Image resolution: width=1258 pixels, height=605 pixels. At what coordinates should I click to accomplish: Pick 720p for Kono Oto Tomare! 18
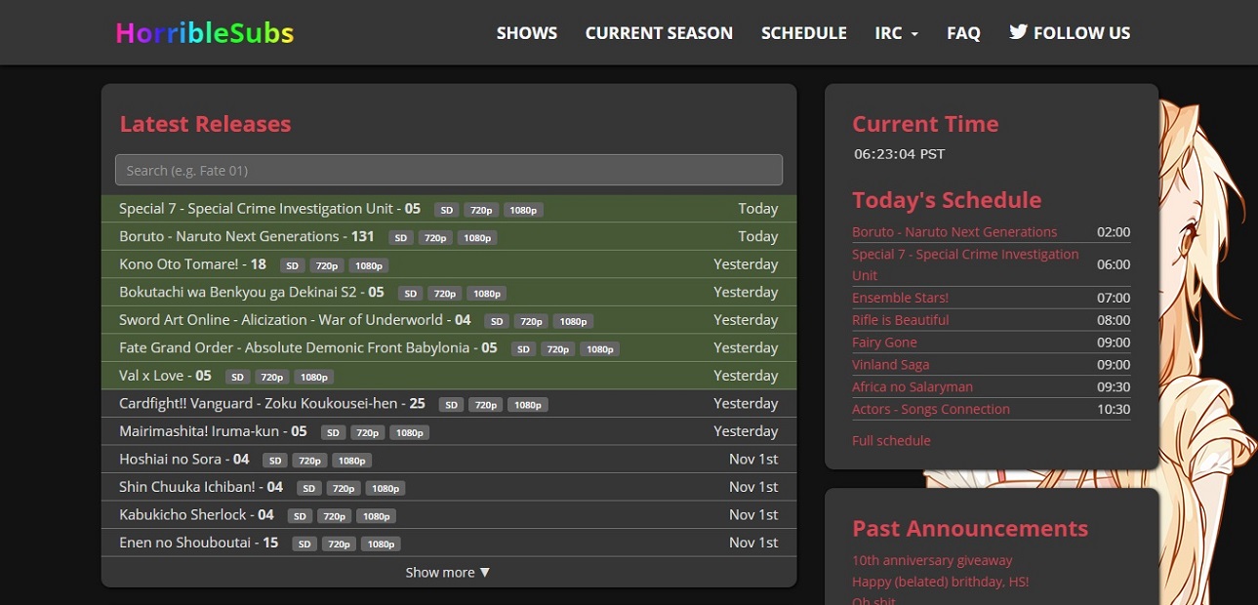click(x=327, y=265)
